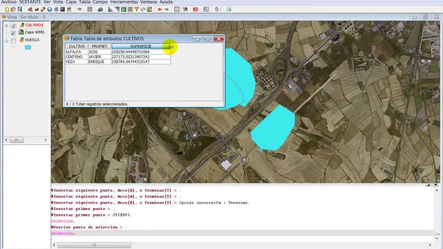This screenshot has width=443, height=249.
Task: Click the Open folder icon in toolbar
Action: click(13, 9)
